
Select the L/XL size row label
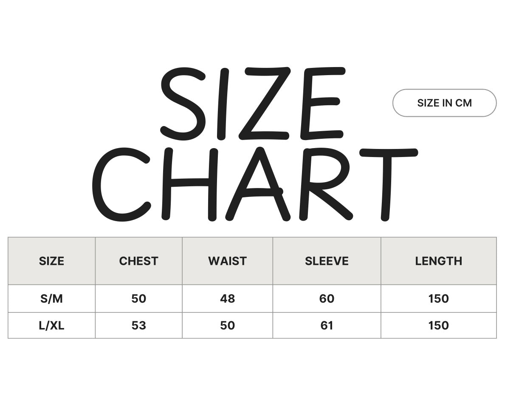pos(51,326)
